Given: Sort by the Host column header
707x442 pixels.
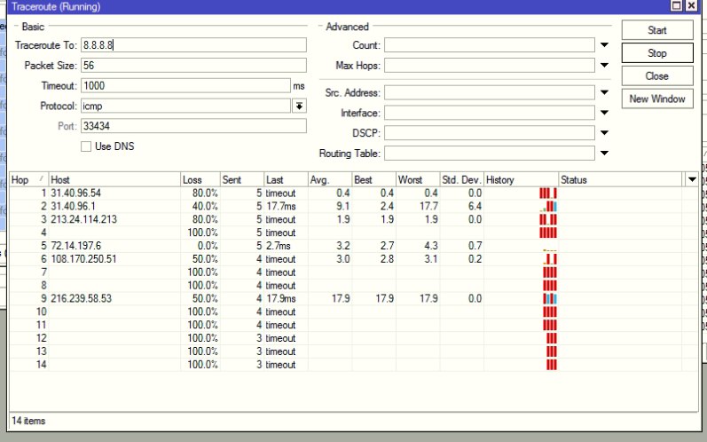Looking at the screenshot, I should 114,179.
